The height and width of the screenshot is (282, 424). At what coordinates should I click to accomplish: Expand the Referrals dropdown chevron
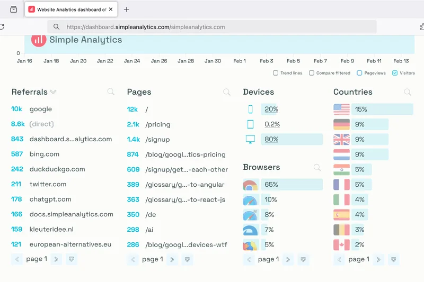tap(53, 93)
